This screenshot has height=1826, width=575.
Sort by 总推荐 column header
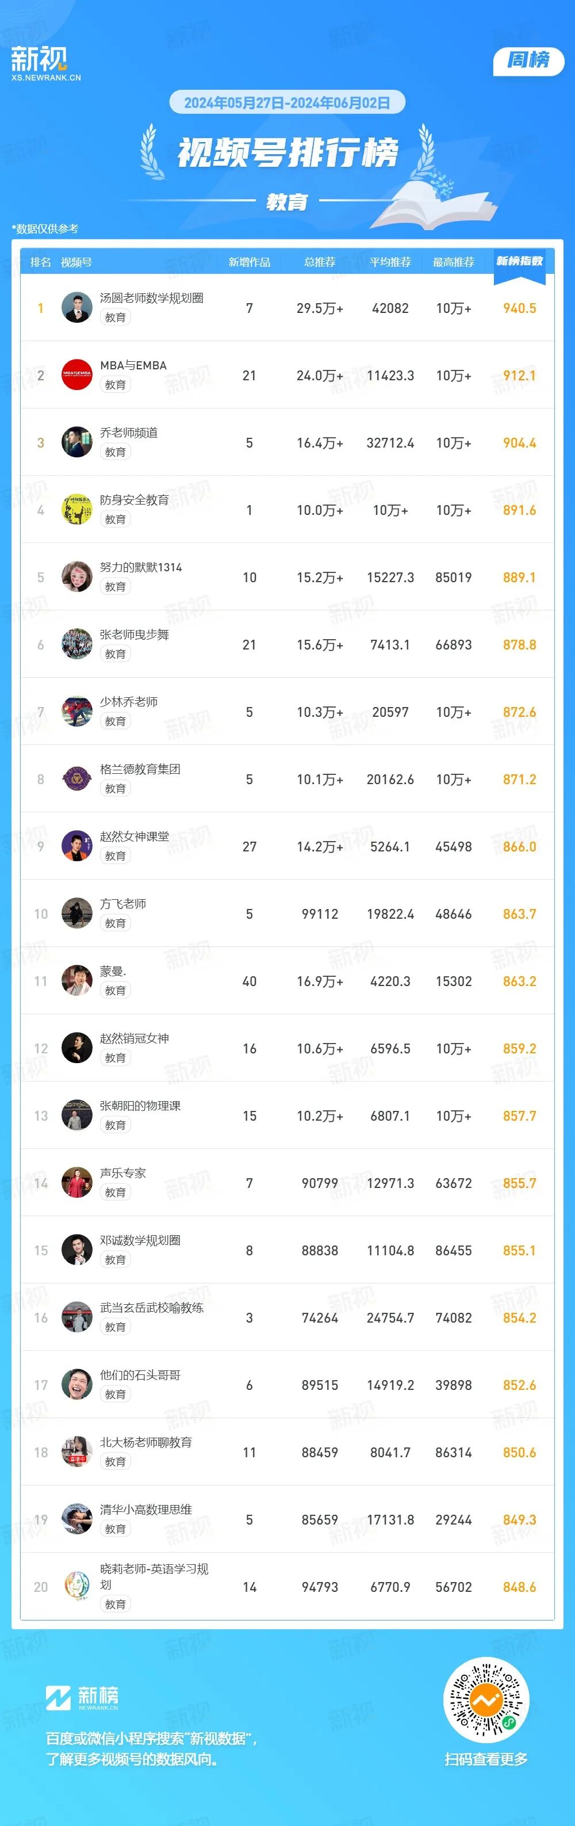click(x=319, y=262)
